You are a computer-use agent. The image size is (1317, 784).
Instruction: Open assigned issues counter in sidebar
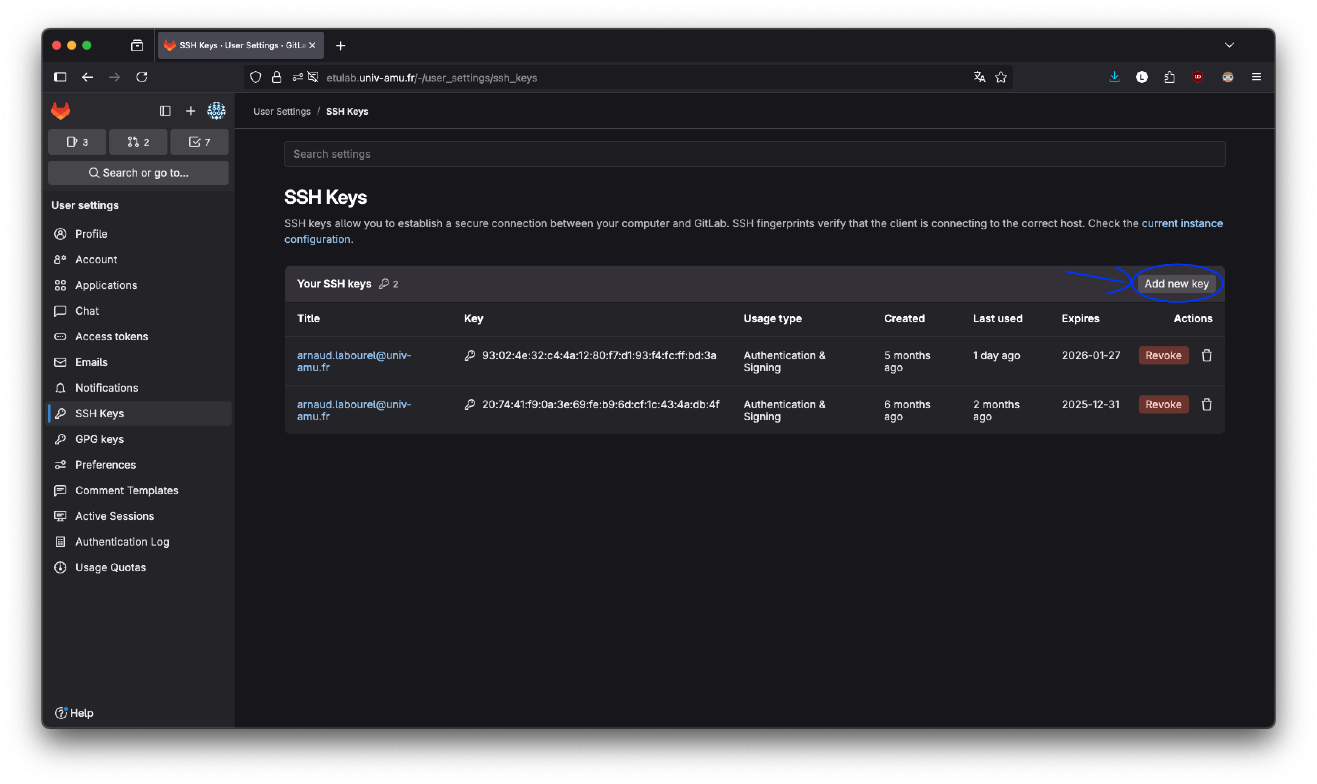[77, 141]
